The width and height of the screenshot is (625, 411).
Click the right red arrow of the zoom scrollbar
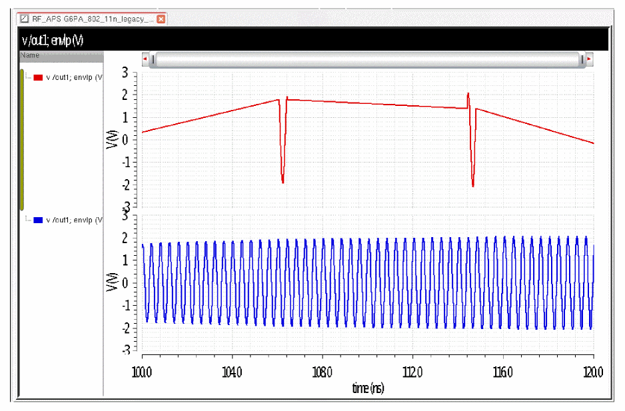pos(589,59)
